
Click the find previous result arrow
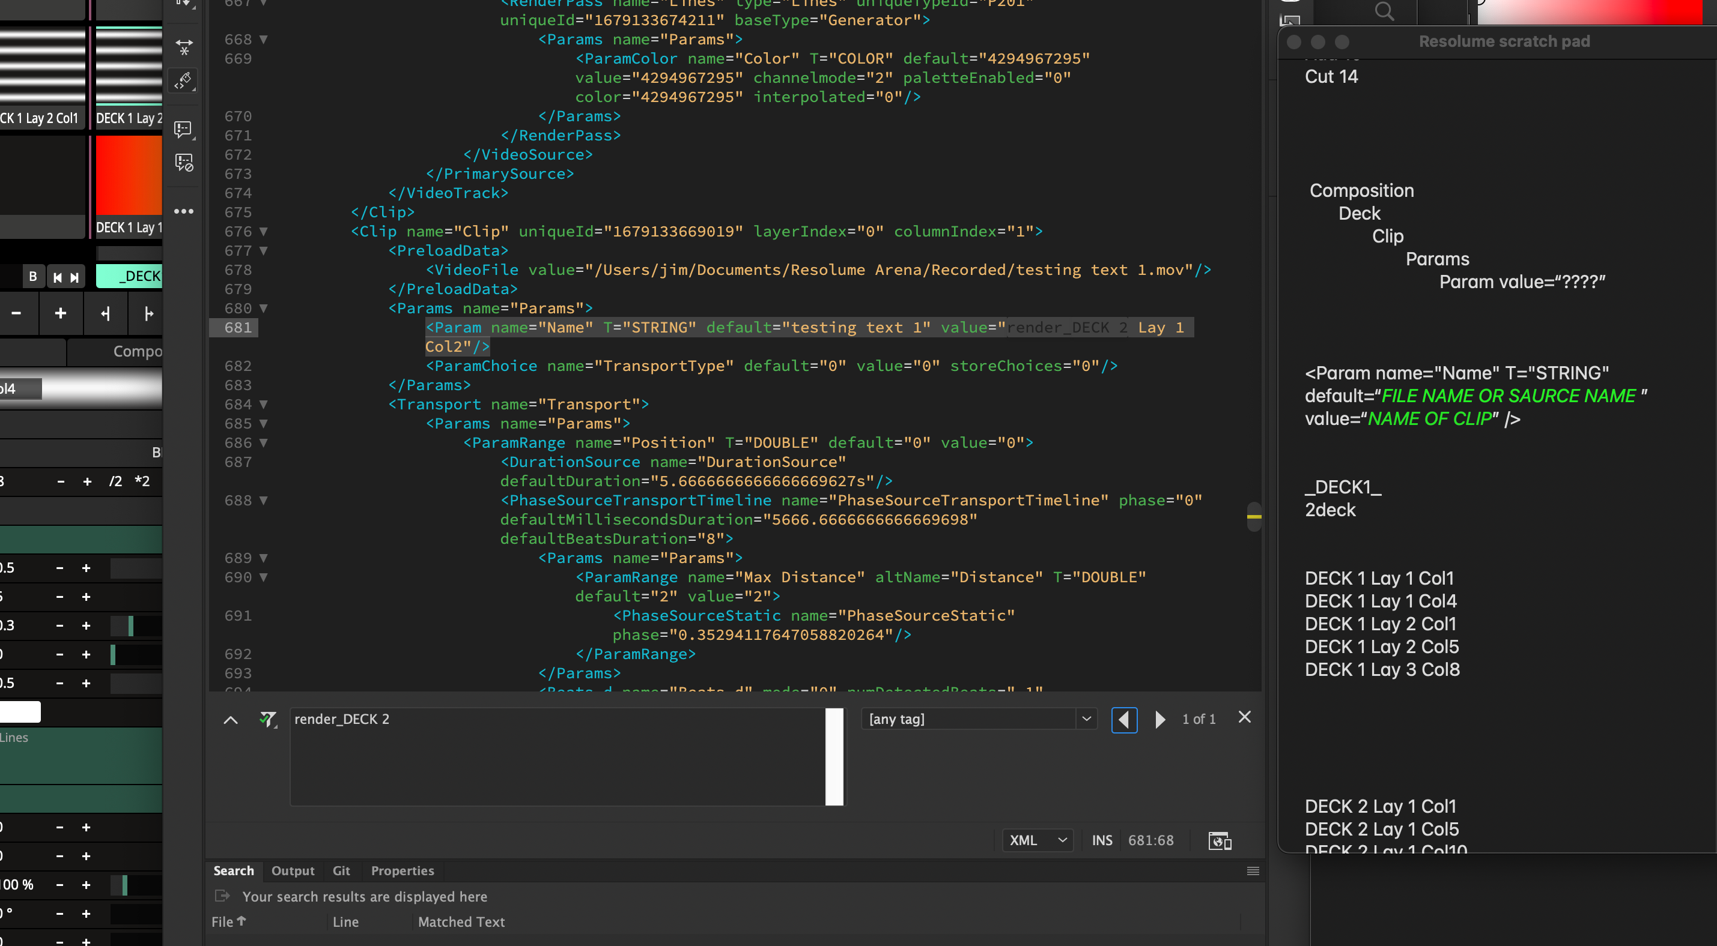[x=1124, y=719]
